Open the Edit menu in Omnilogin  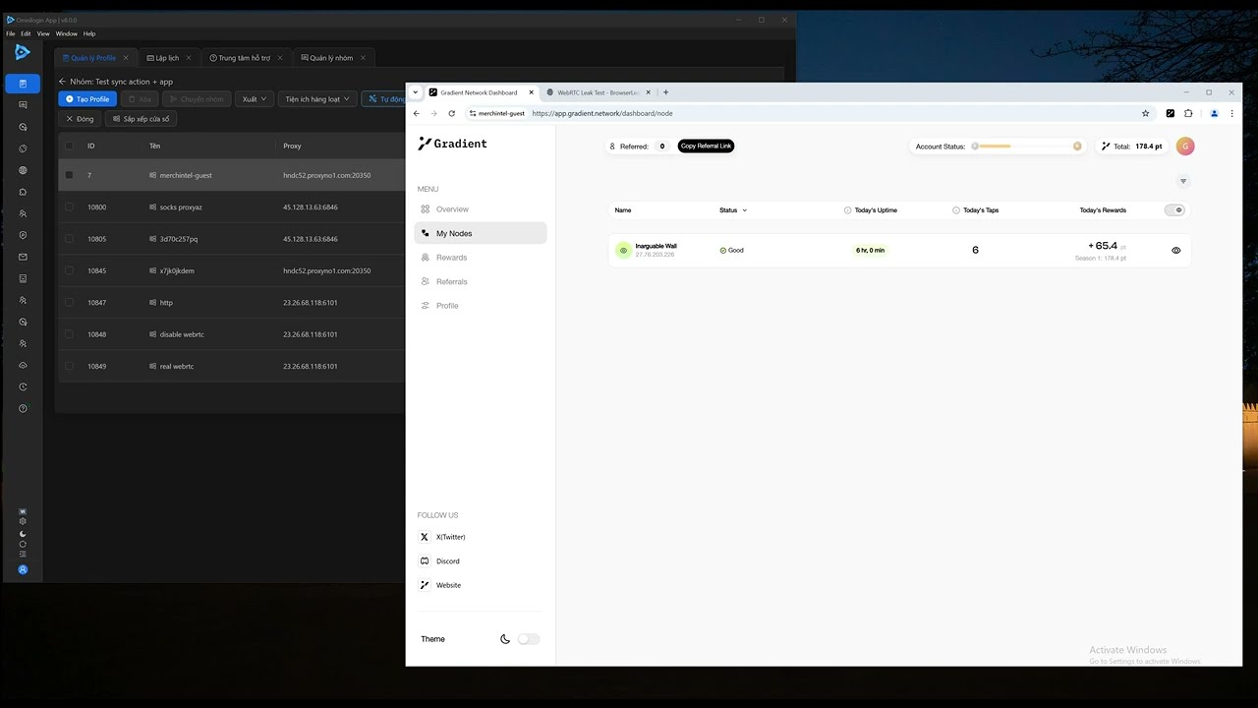click(26, 33)
